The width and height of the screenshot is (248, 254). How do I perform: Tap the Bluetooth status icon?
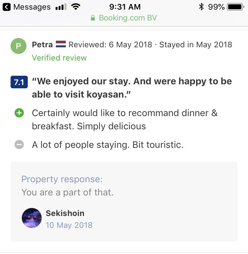(201, 7)
